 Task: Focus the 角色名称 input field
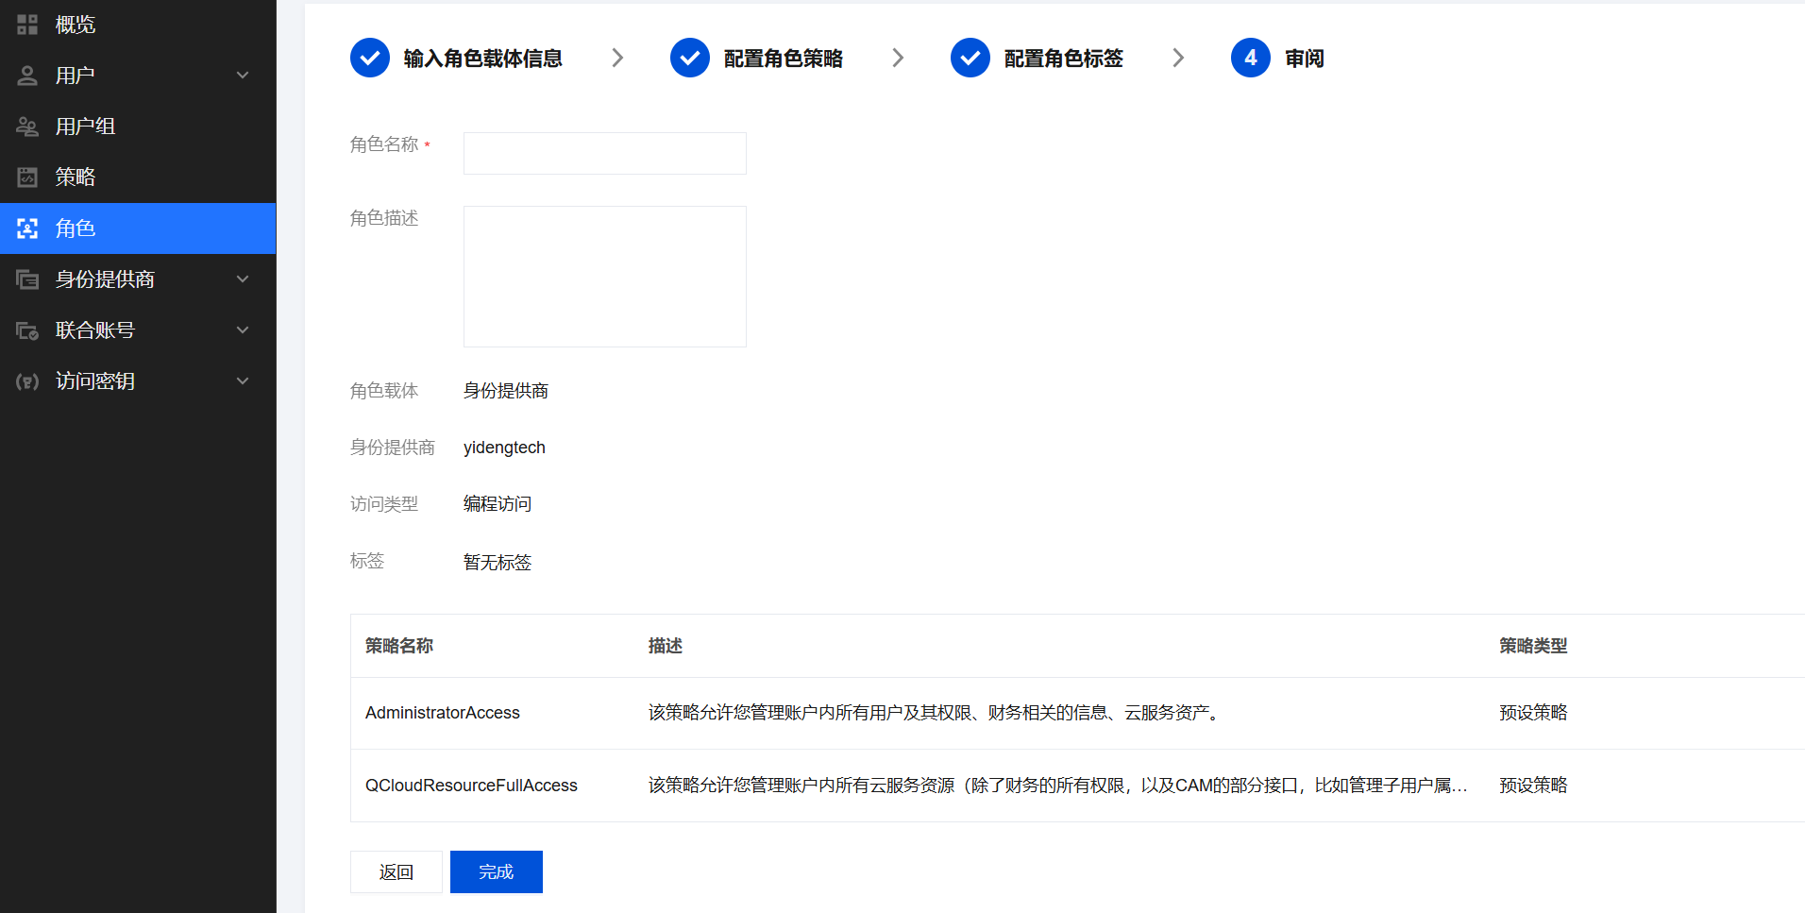[604, 153]
